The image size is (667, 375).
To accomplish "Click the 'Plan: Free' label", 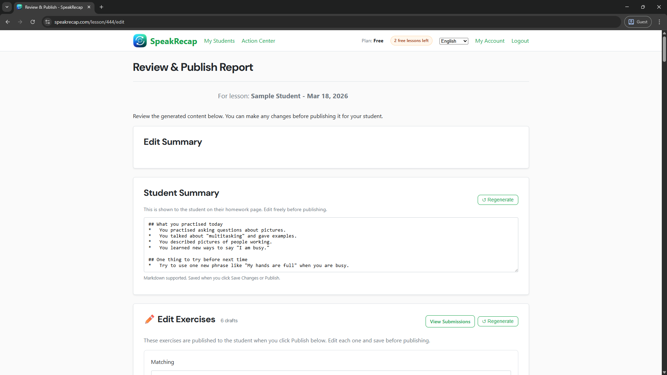I will tap(372, 41).
